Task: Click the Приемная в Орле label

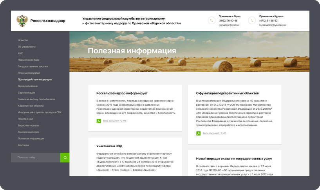Action: click(x=230, y=16)
